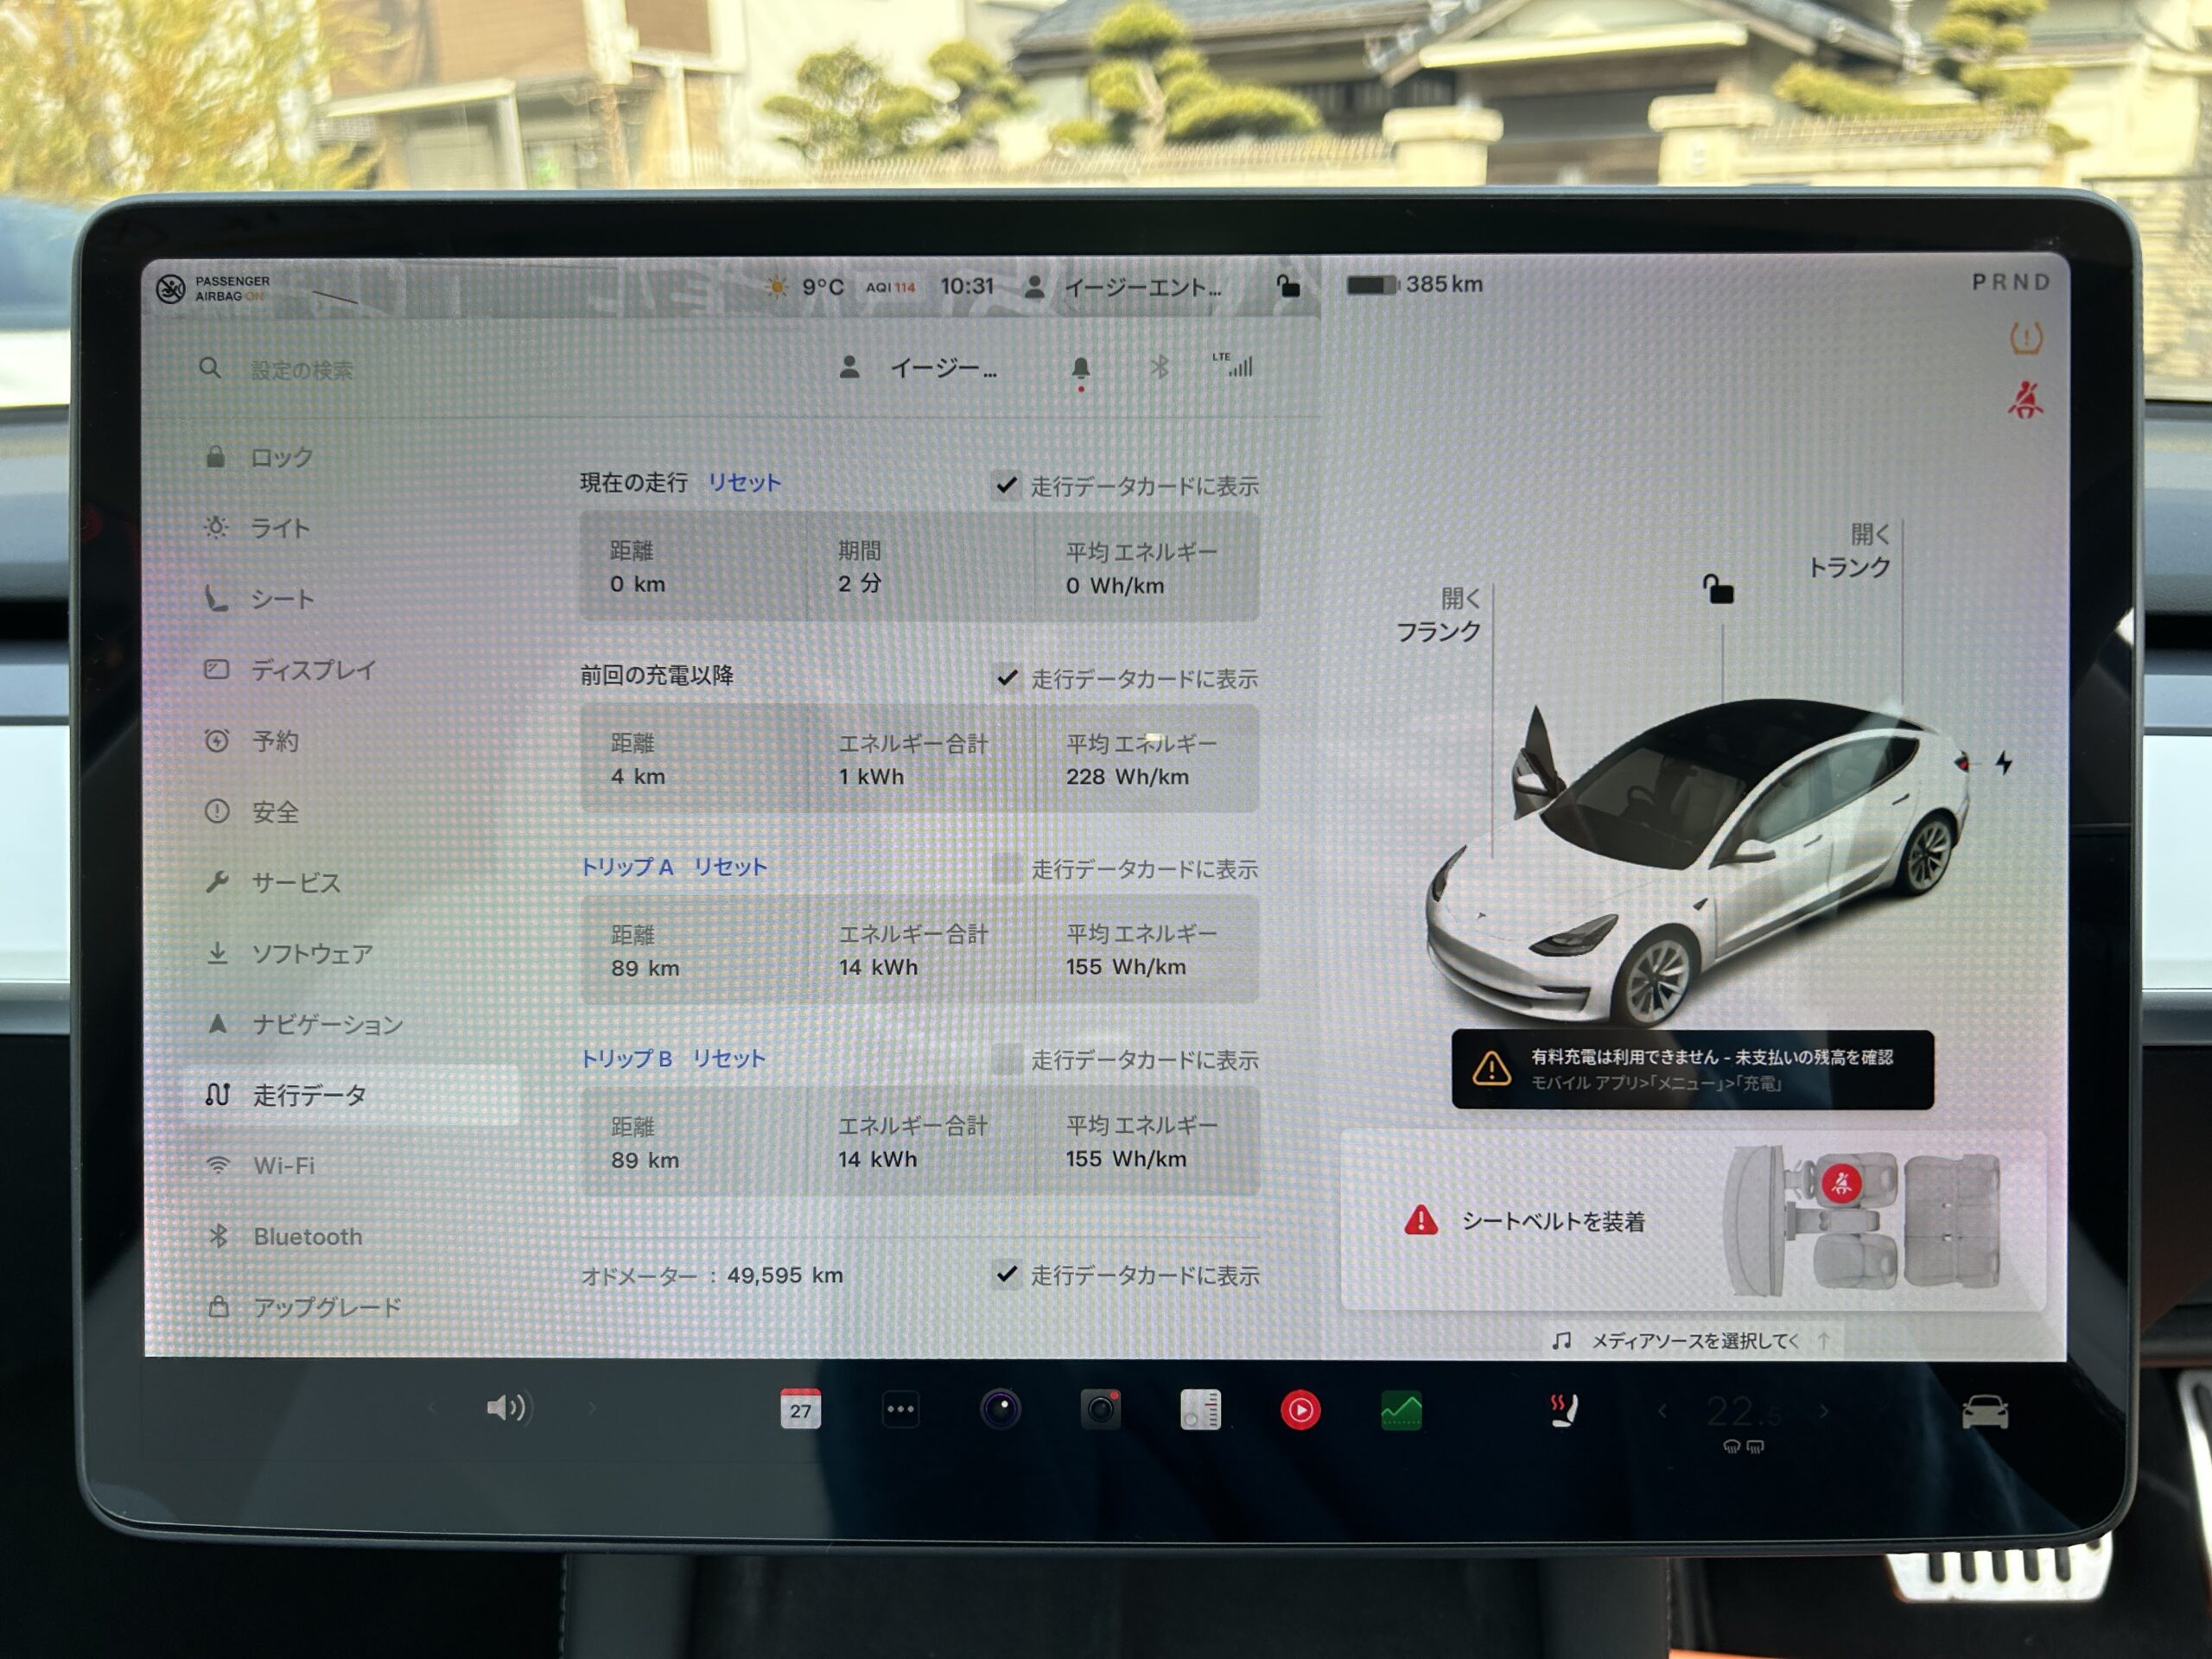Open the driver profile in settings header
This screenshot has width=2212, height=1659.
point(917,368)
